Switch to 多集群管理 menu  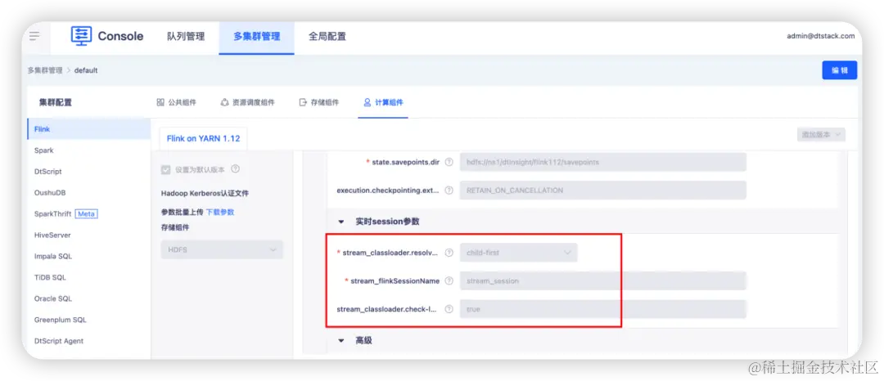256,37
